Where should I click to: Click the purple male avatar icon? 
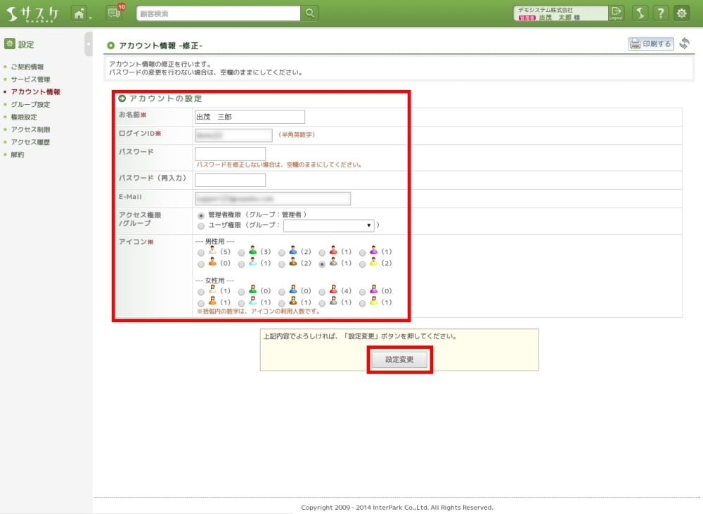373,250
